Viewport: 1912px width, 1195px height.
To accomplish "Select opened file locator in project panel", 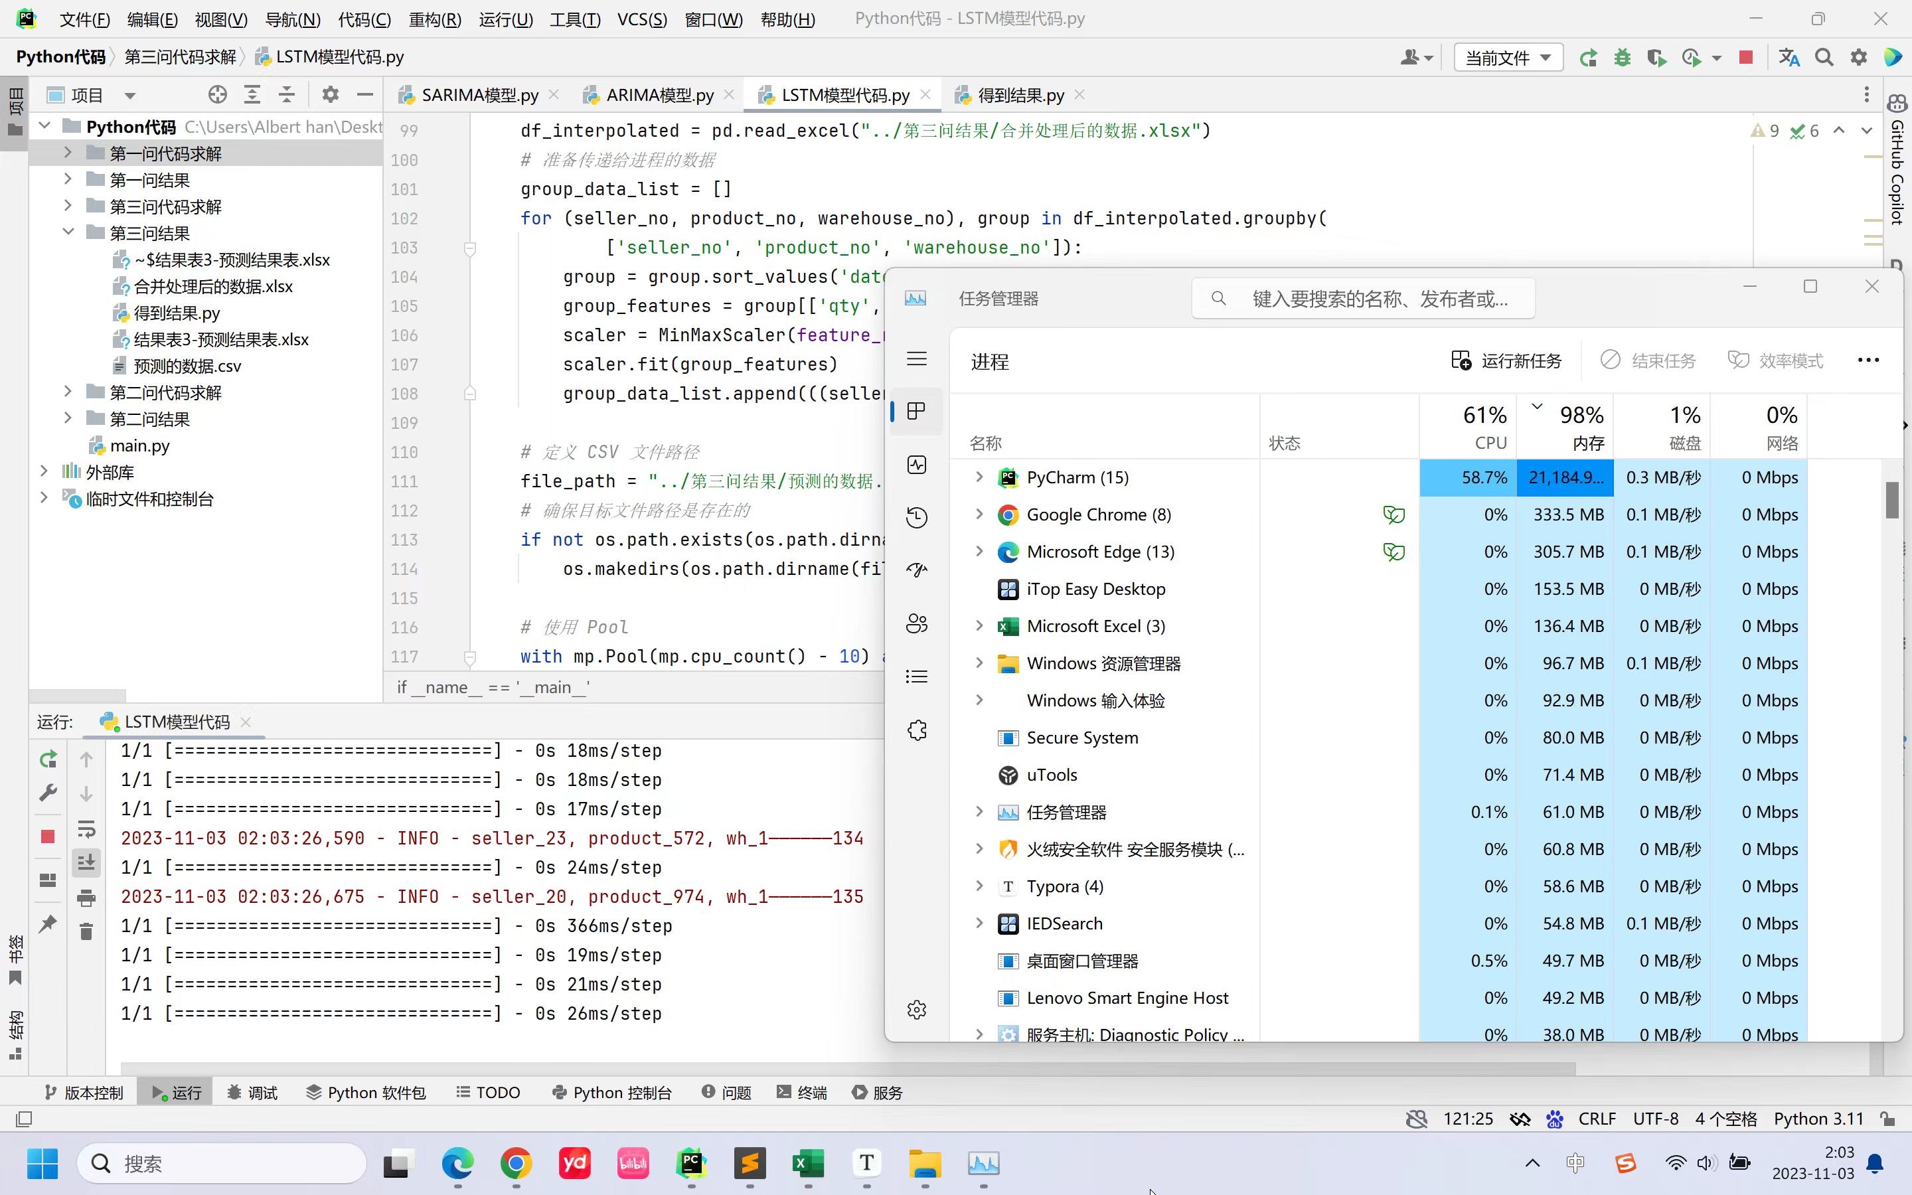I will point(217,95).
